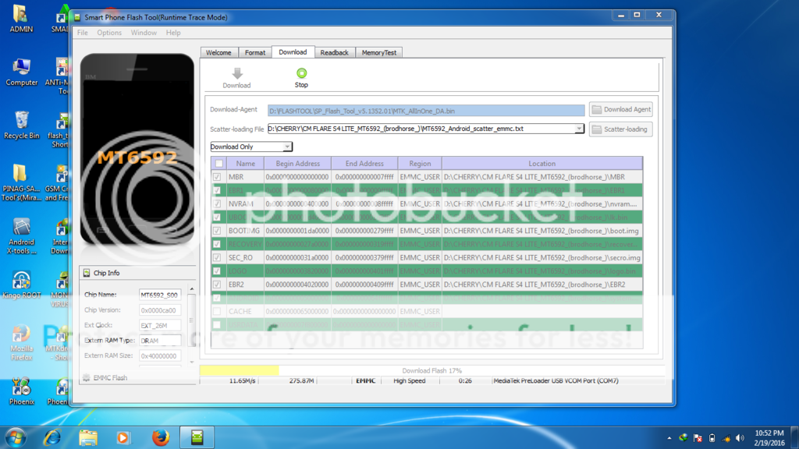This screenshot has height=449, width=799.
Task: Click the Download Agent button
Action: click(620, 110)
